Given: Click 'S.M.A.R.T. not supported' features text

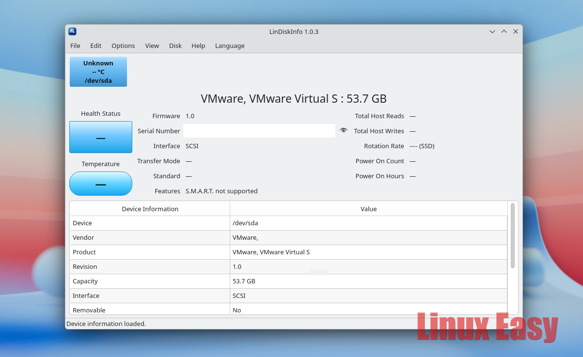Looking at the screenshot, I should [x=221, y=191].
